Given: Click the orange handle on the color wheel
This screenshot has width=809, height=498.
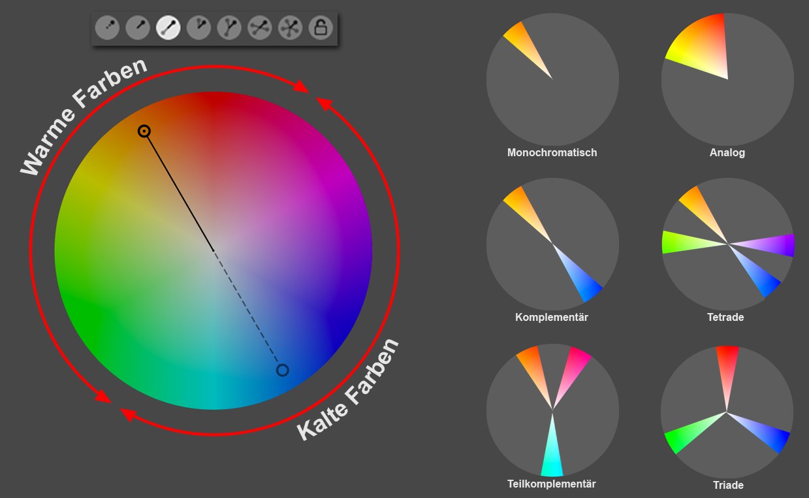Looking at the screenshot, I should pyautogui.click(x=144, y=131).
